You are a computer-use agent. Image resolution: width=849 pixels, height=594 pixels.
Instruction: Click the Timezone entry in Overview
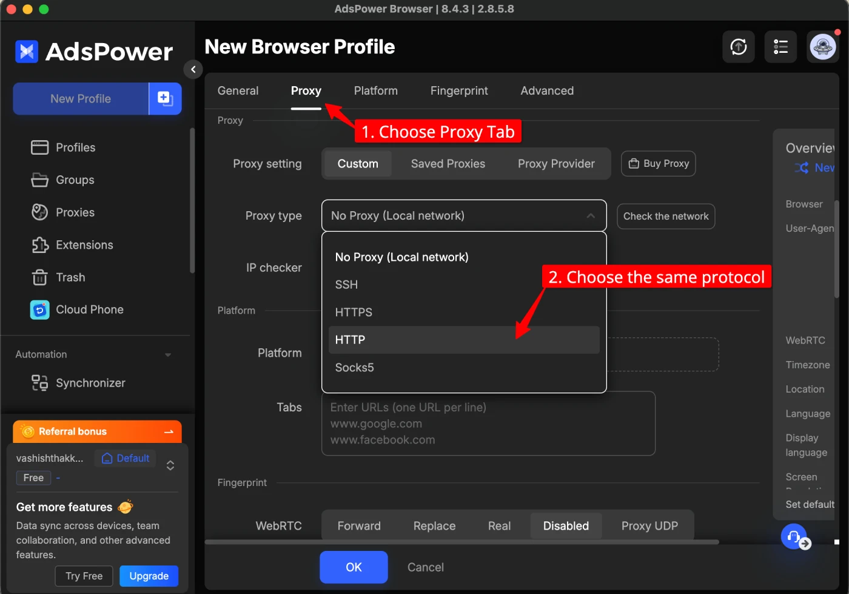[x=808, y=365]
